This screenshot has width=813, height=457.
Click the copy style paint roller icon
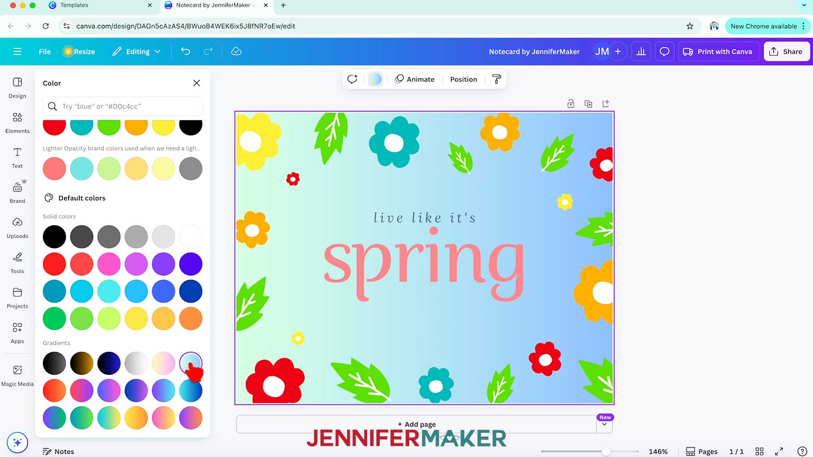pyautogui.click(x=496, y=79)
